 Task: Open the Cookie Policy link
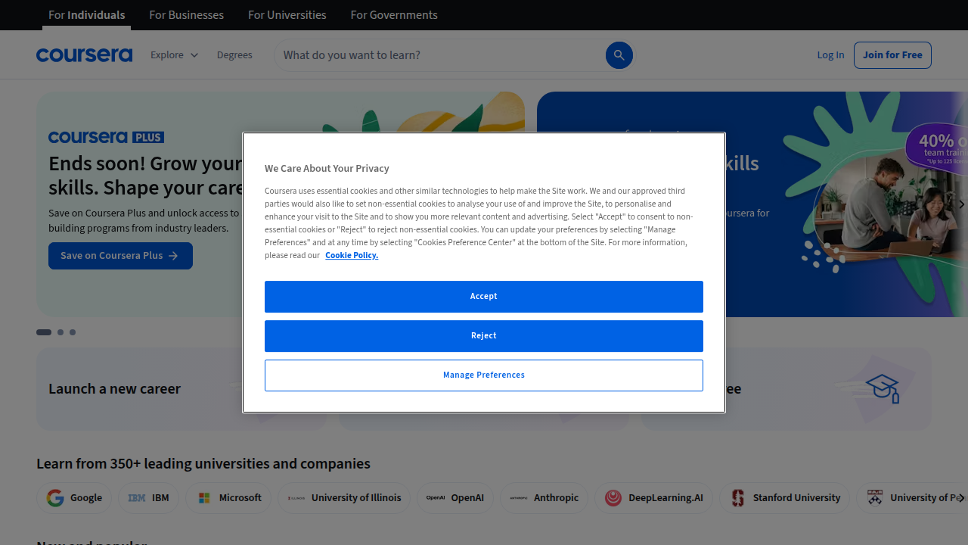(351, 255)
